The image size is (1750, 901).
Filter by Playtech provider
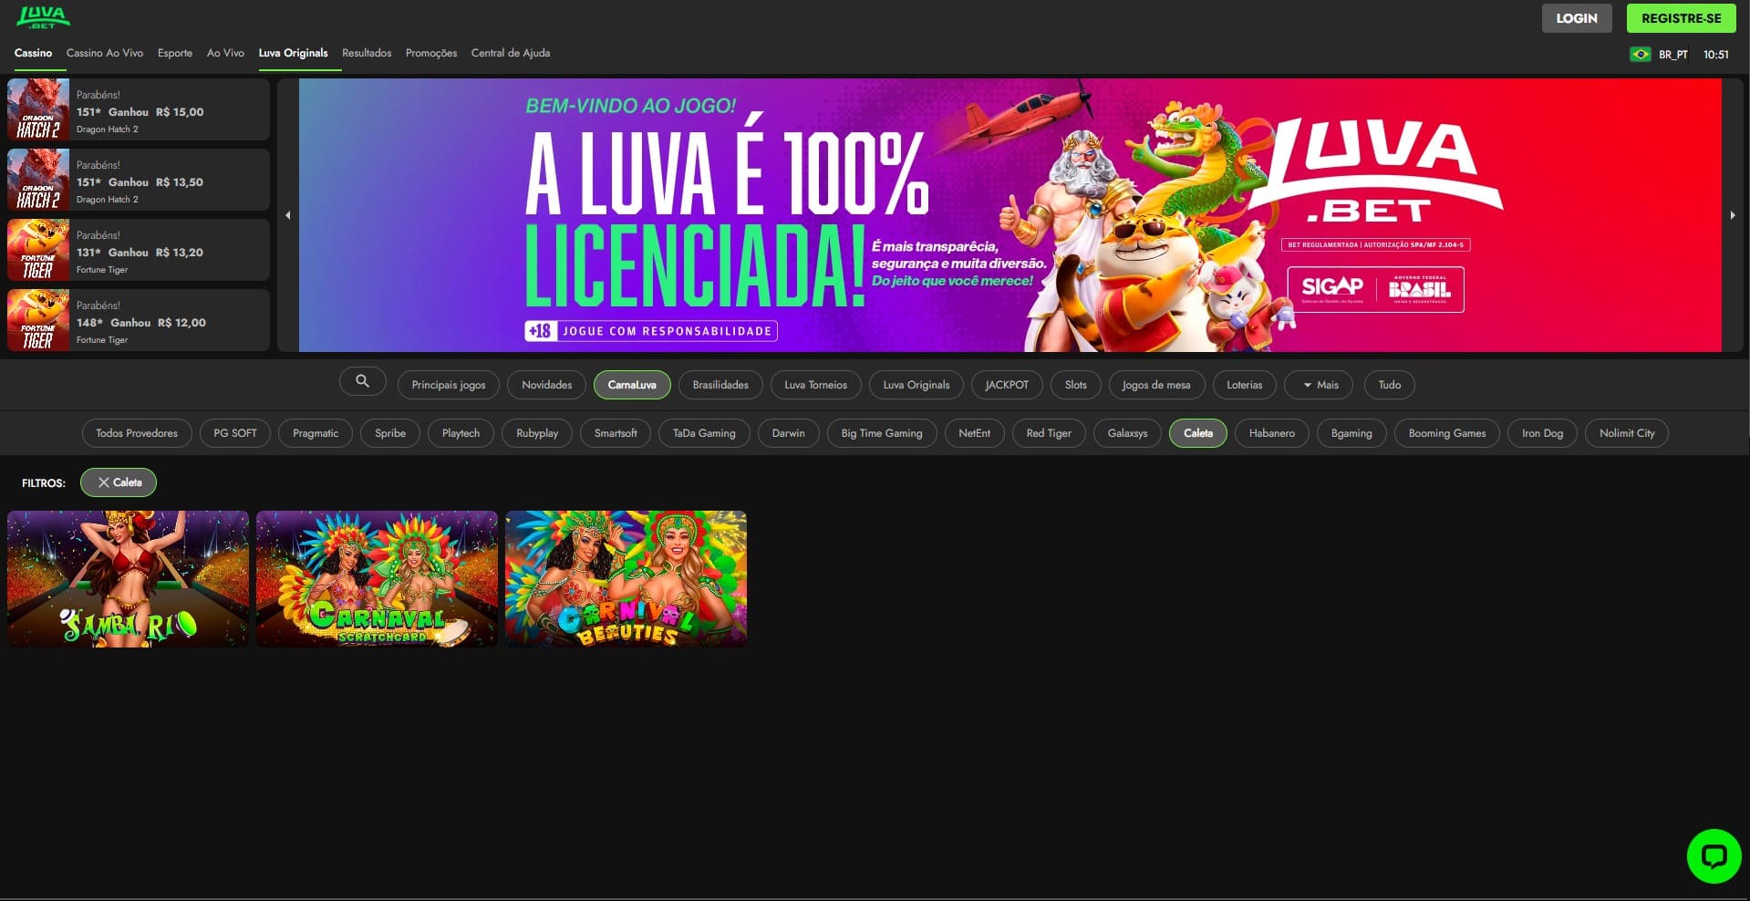pyautogui.click(x=461, y=433)
